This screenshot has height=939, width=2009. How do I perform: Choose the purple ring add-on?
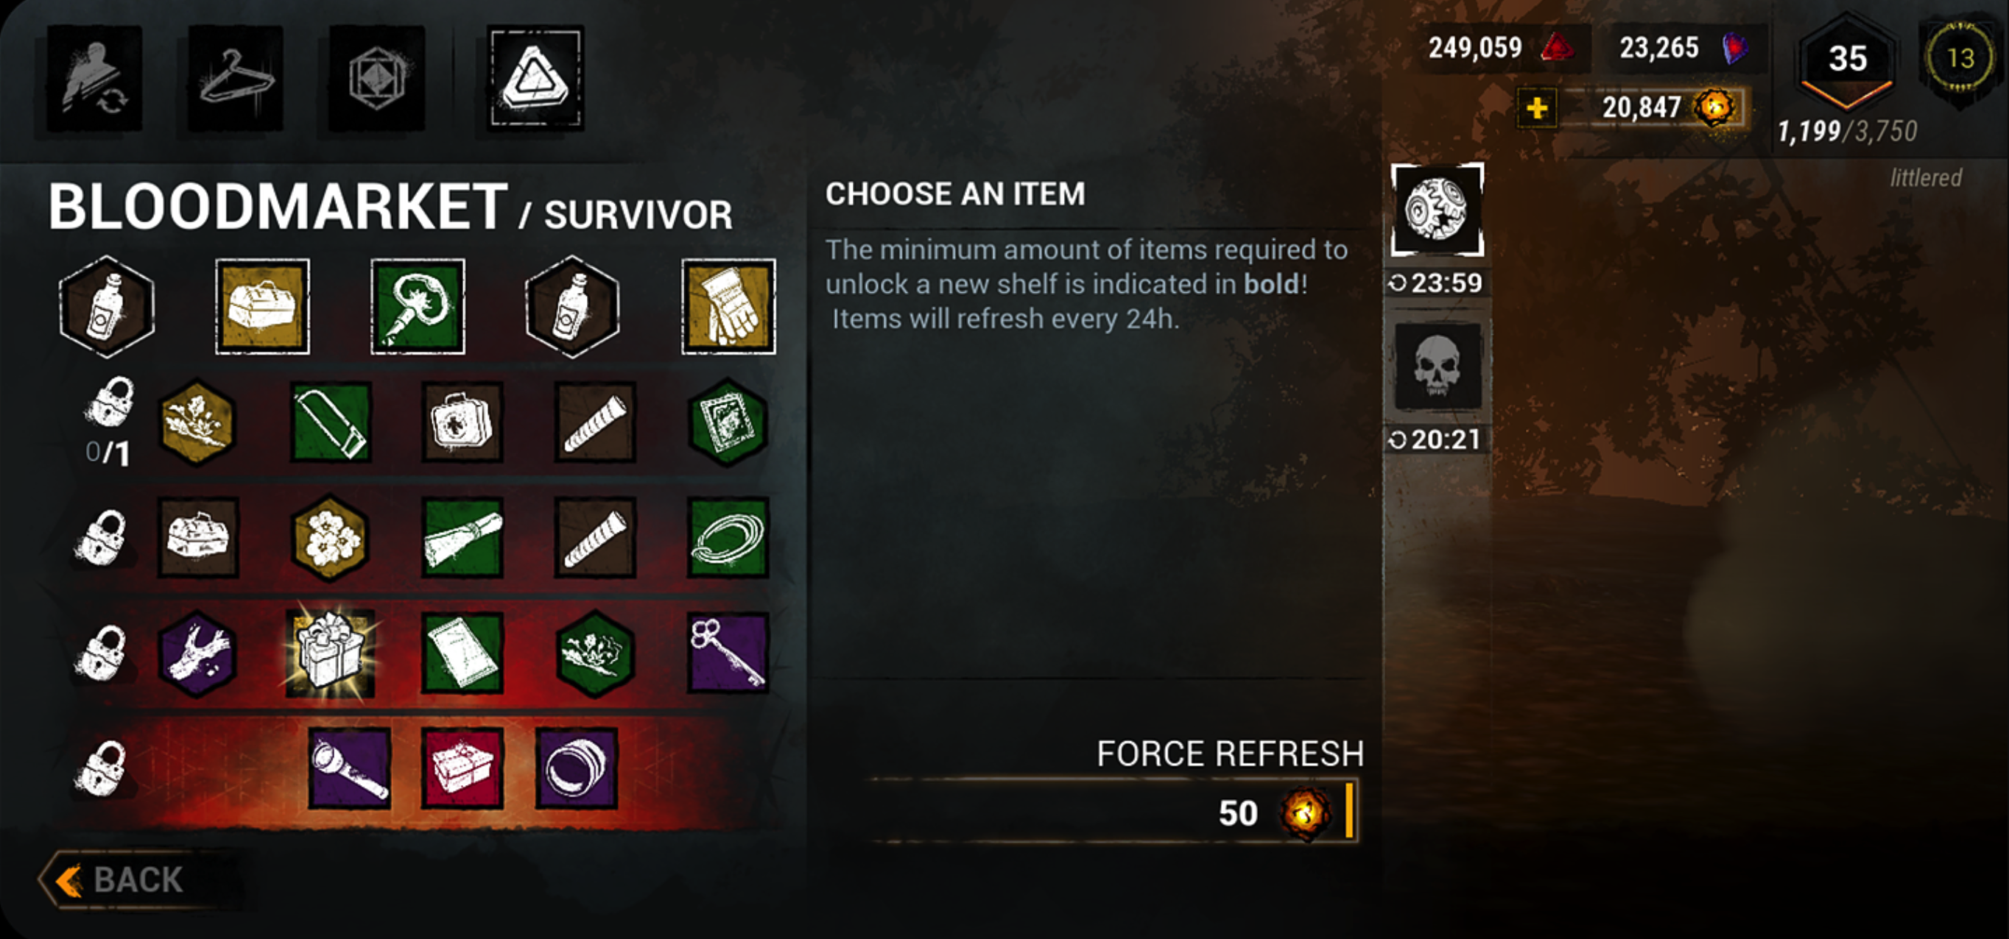click(x=577, y=768)
